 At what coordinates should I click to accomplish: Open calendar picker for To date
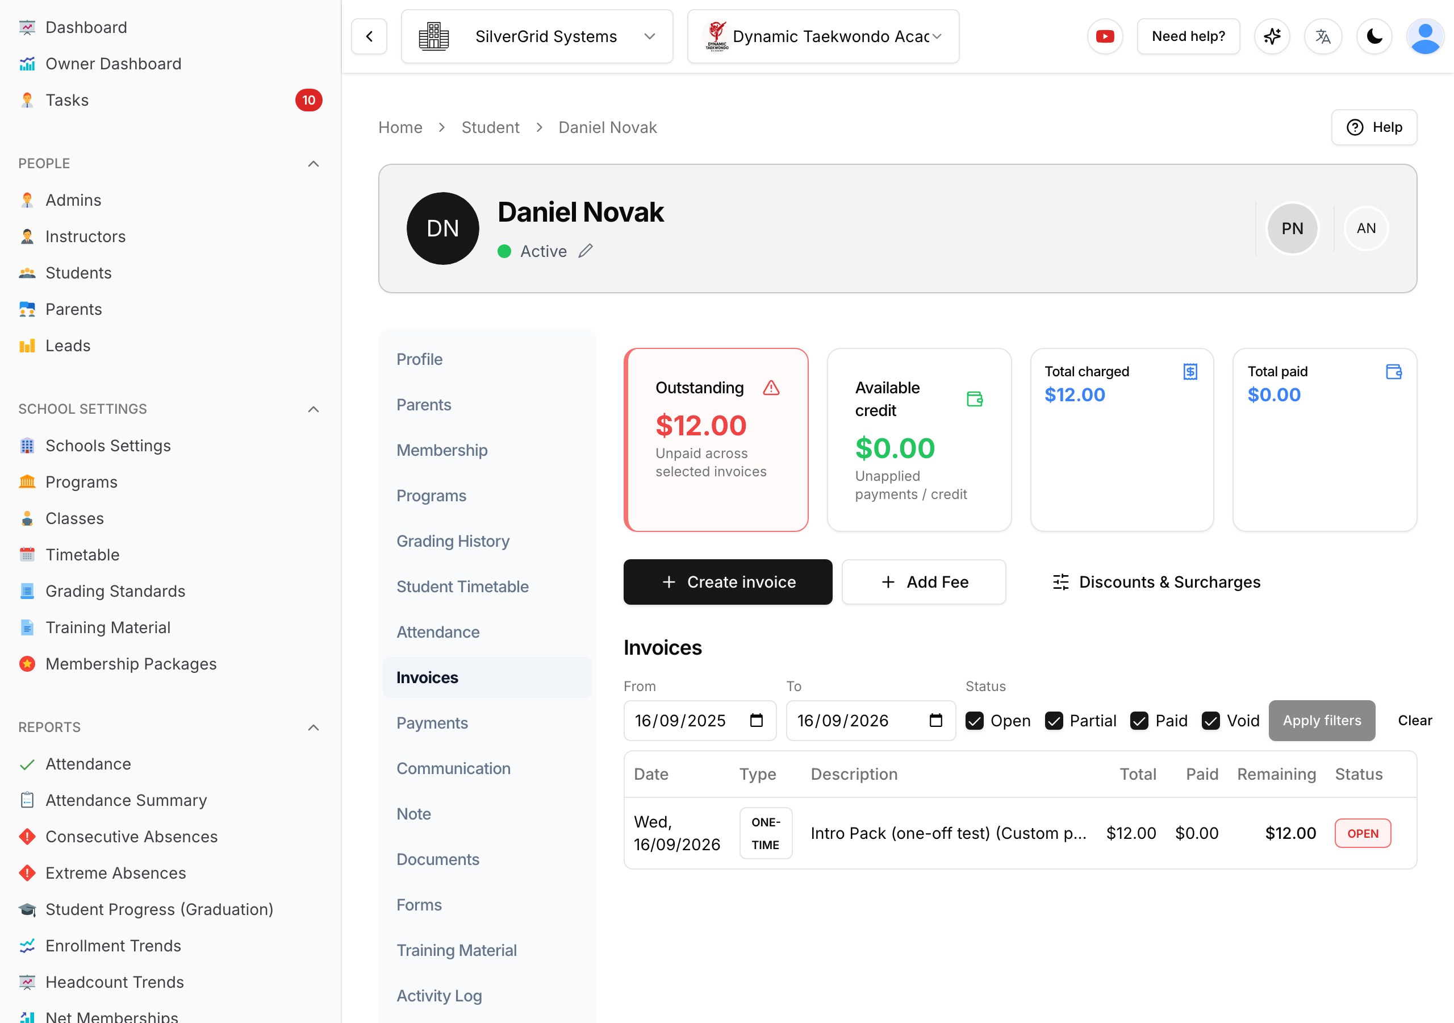point(935,720)
